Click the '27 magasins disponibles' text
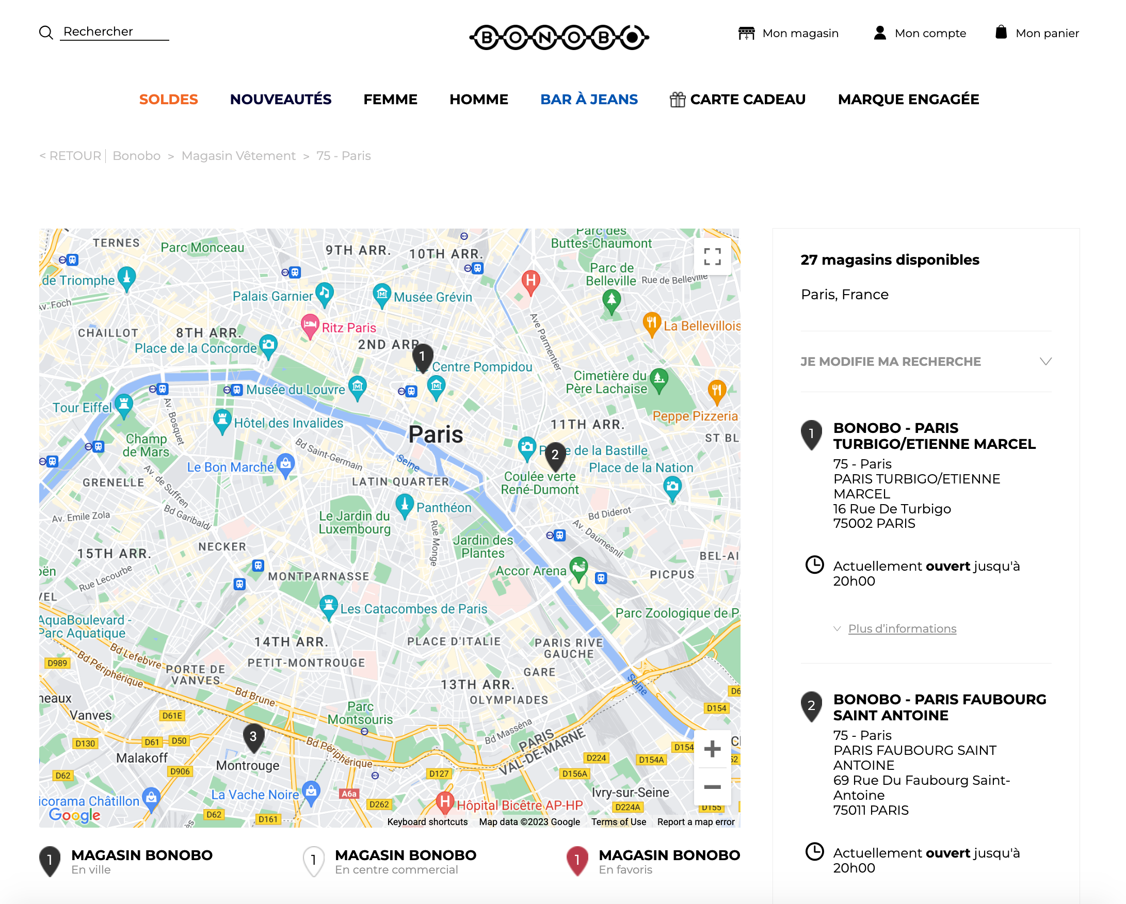 tap(890, 260)
